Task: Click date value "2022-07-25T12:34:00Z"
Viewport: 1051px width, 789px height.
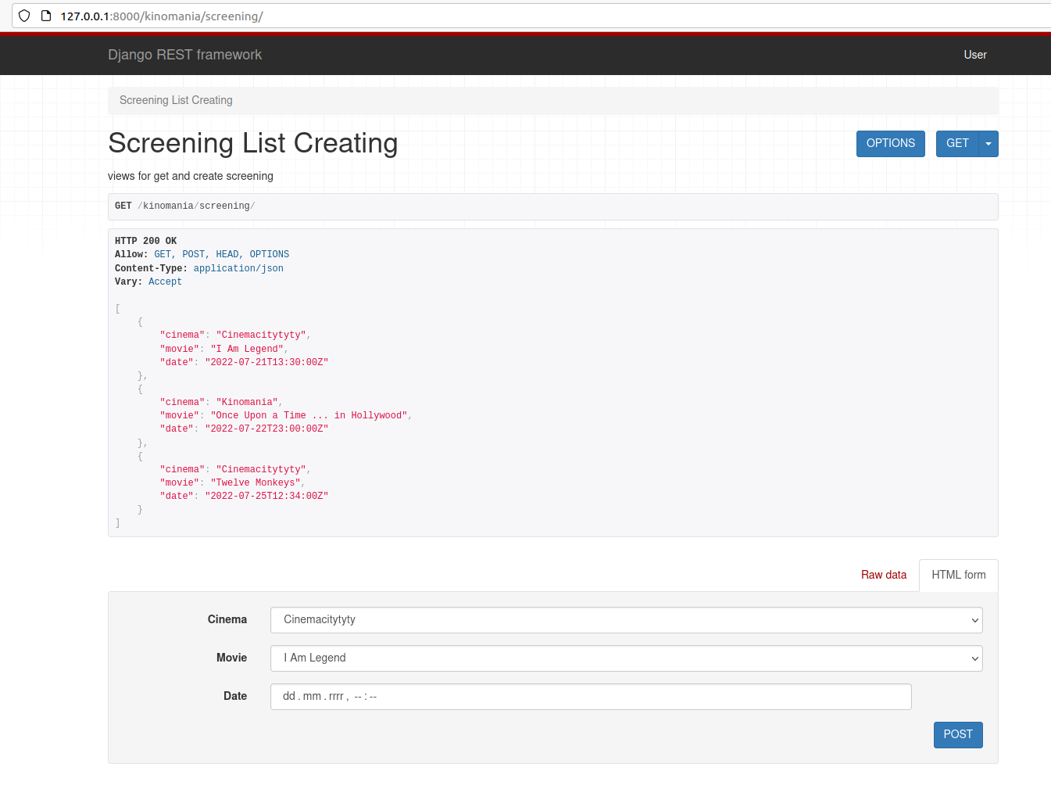Action: pyautogui.click(x=266, y=496)
